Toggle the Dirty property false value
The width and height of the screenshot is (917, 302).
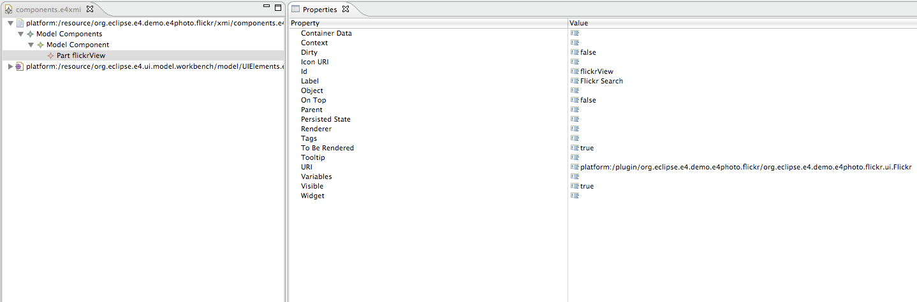pos(588,52)
